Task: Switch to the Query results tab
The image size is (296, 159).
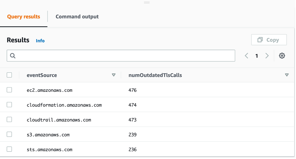Action: [24, 17]
